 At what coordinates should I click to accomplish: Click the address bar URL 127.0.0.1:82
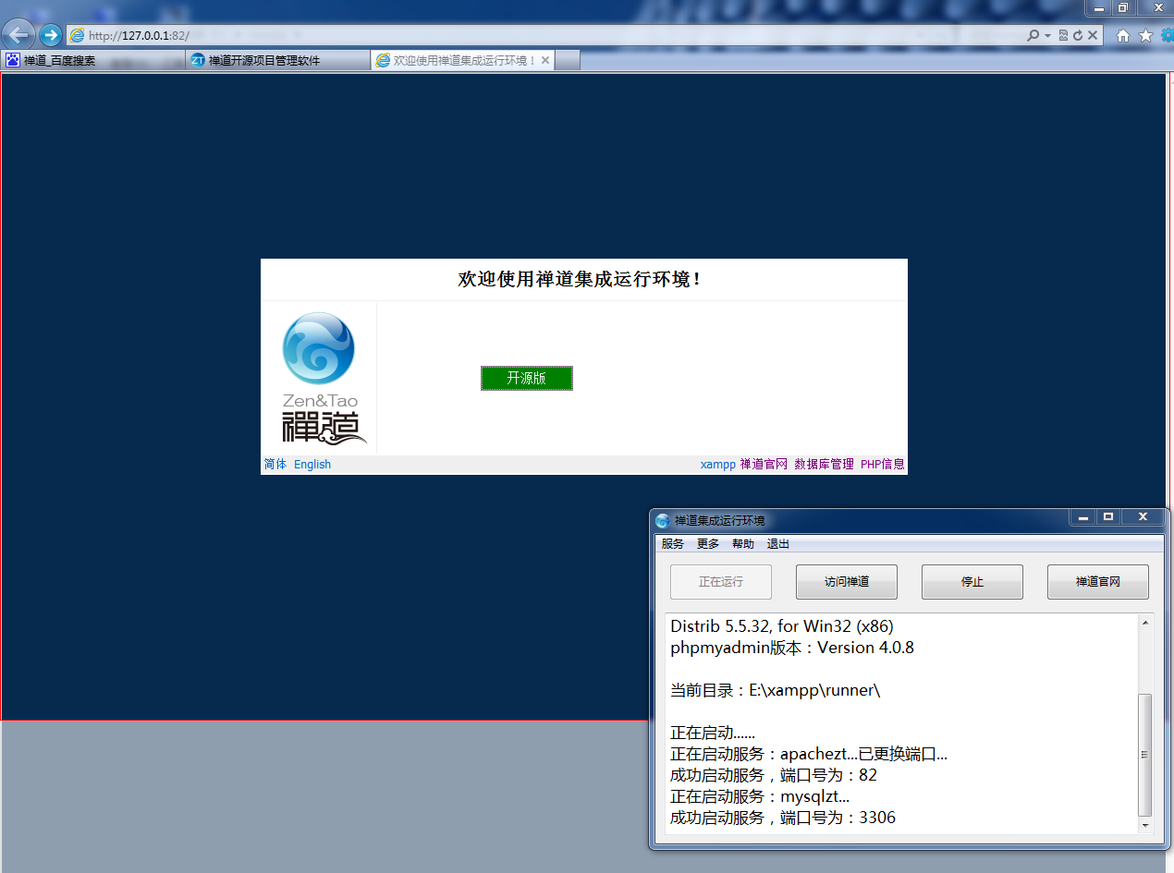(139, 36)
